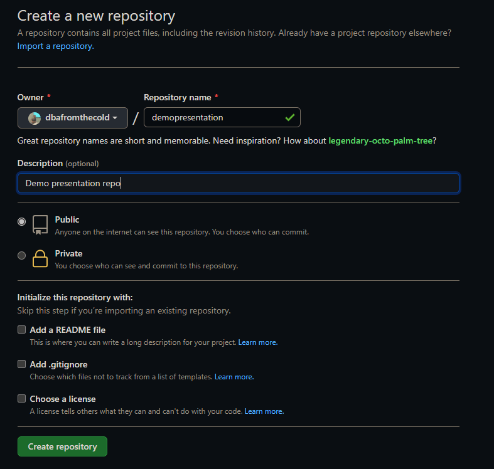Screen dimensions: 494x469
Task: Click the Public repository book icon
Action: click(40, 225)
